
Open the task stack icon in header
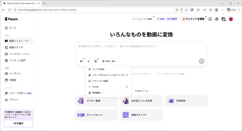(217, 19)
